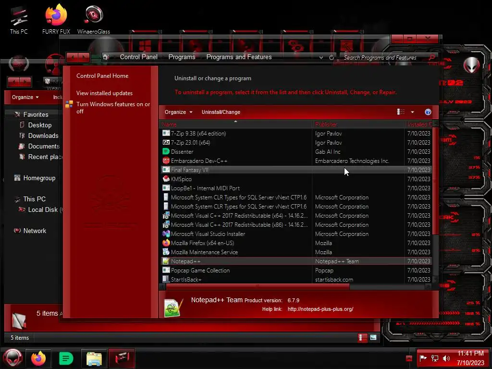Select Homegroup in Explorer navigation pane
The height and width of the screenshot is (369, 492).
[39, 178]
